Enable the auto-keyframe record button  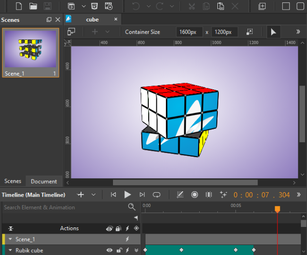click(x=194, y=195)
